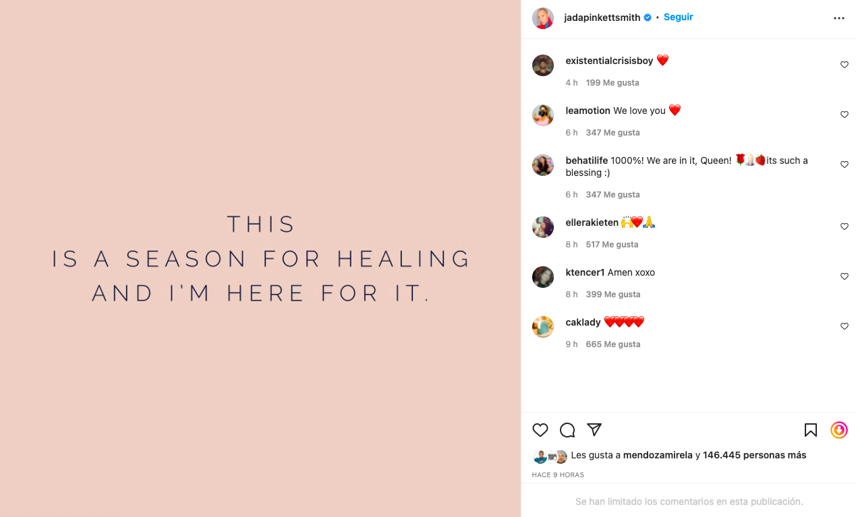Like leamotion's comment heart

844,115
